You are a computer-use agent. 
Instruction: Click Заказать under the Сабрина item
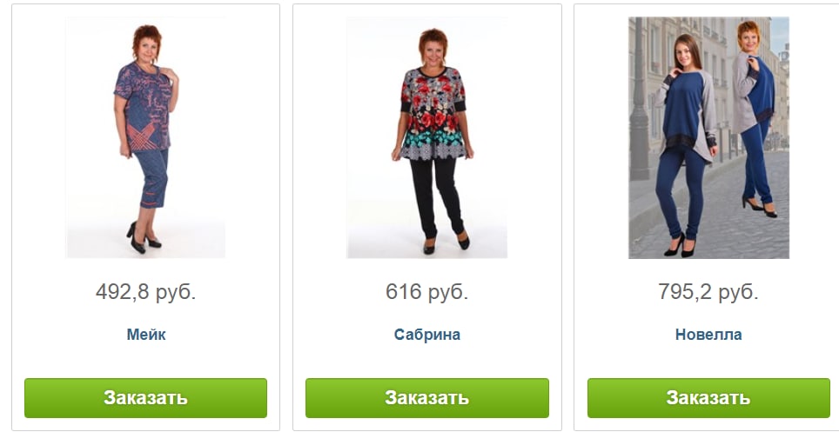click(x=427, y=398)
